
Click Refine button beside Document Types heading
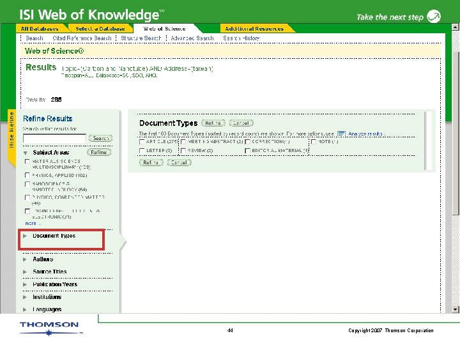[x=213, y=123]
